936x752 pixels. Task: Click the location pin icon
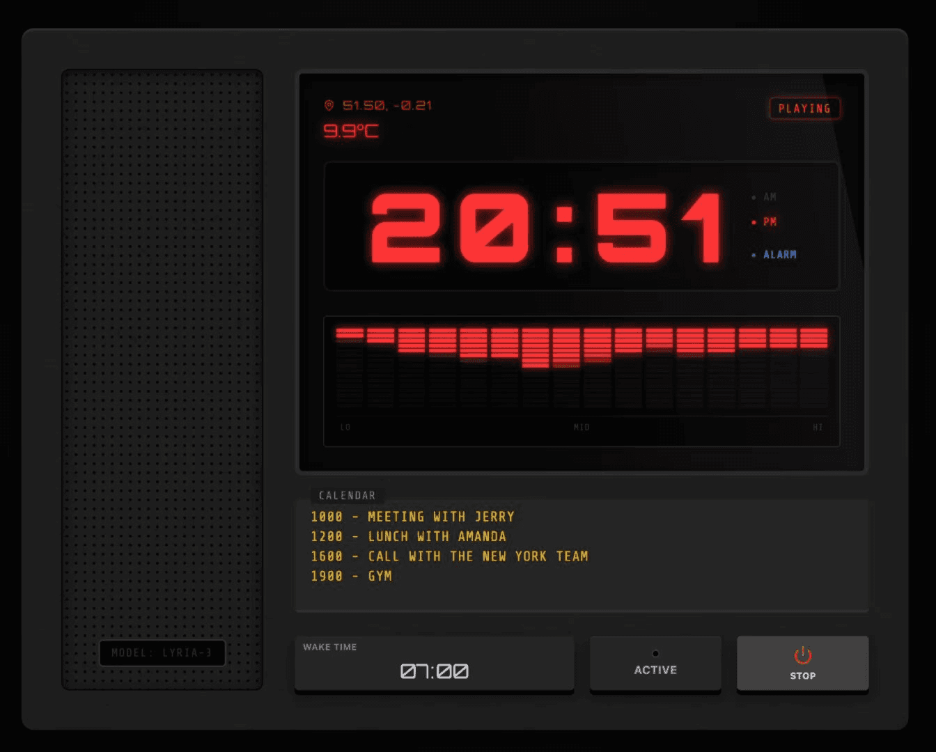click(329, 105)
